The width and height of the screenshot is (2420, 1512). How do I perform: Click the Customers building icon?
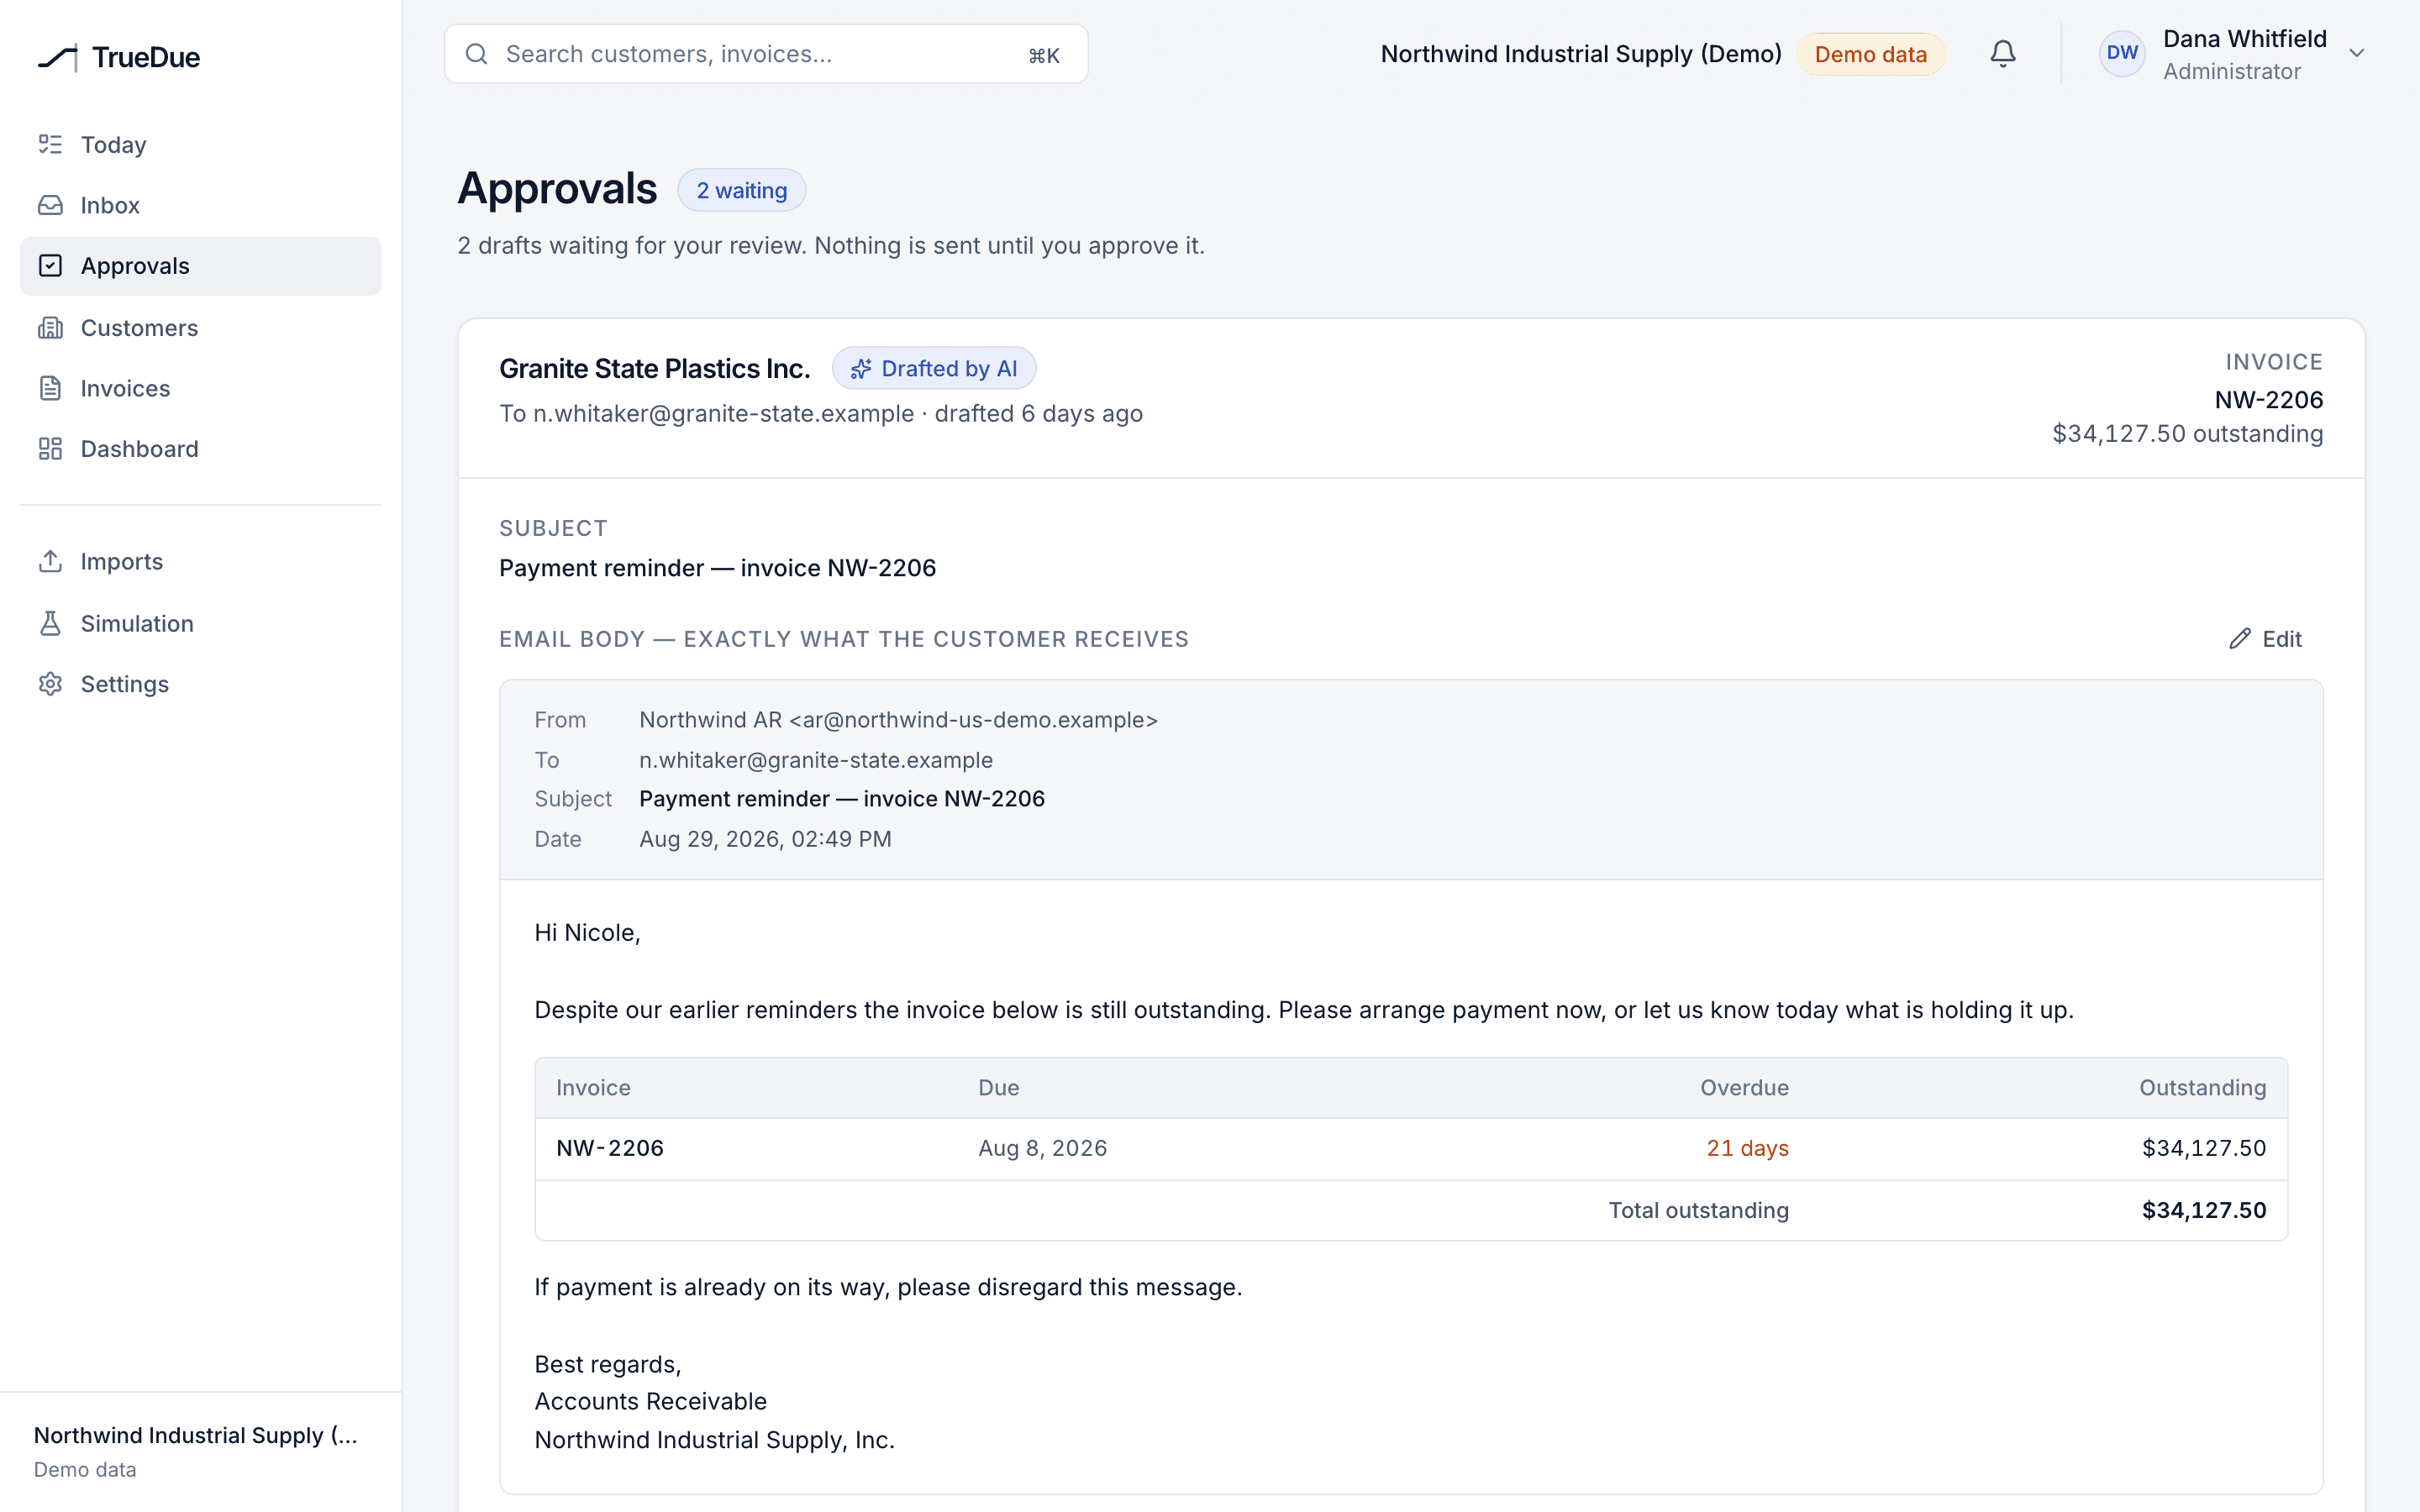[x=50, y=328]
